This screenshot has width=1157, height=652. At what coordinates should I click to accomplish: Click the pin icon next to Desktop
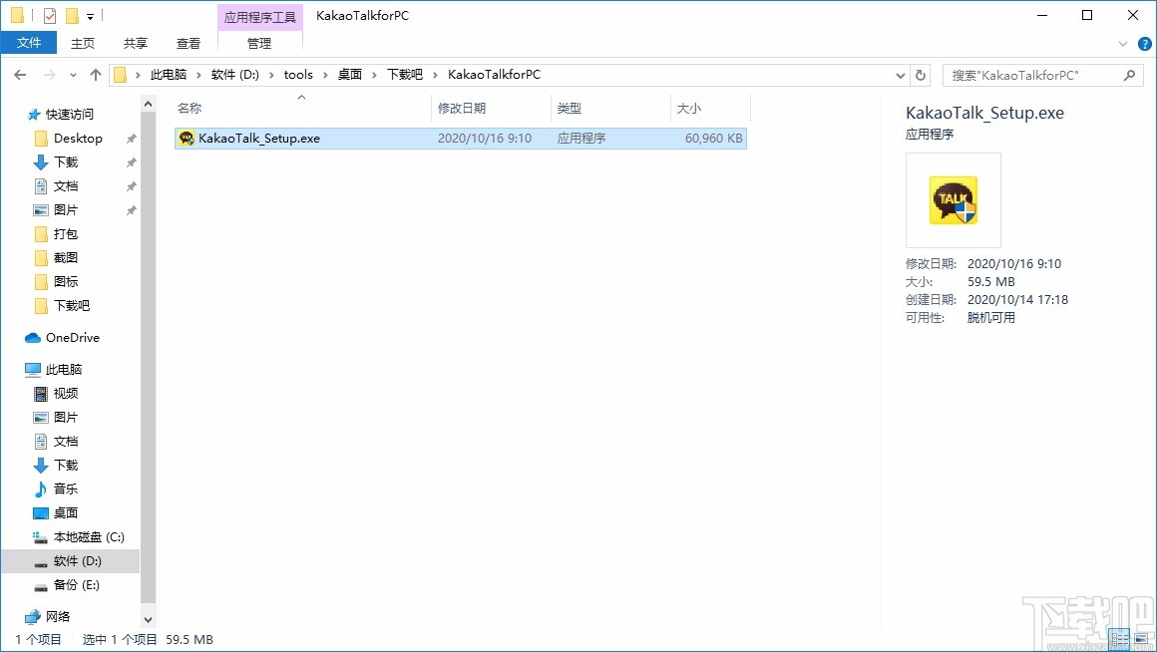coord(131,139)
